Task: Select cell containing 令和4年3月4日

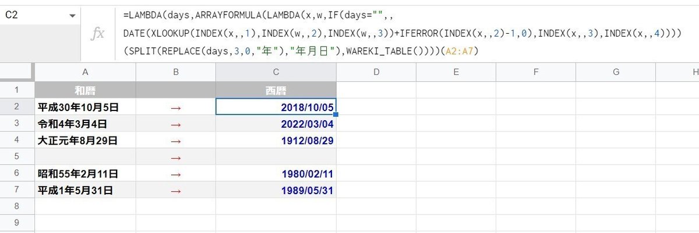Action: (86, 124)
